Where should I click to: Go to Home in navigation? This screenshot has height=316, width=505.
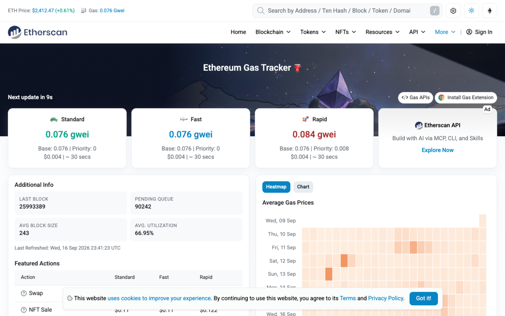click(x=238, y=32)
